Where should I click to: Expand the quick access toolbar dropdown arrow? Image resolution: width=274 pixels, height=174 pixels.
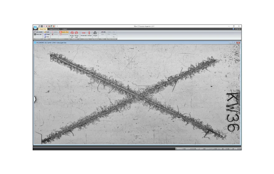(57, 26)
